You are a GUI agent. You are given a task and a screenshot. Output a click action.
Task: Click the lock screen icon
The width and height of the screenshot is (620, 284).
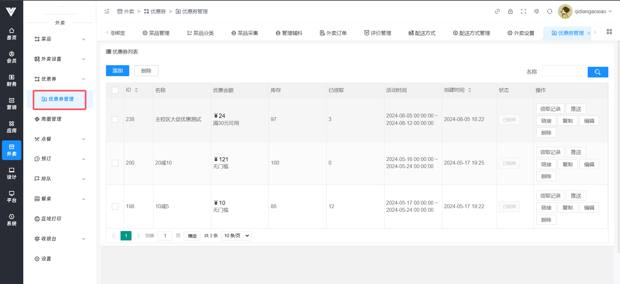(510, 11)
